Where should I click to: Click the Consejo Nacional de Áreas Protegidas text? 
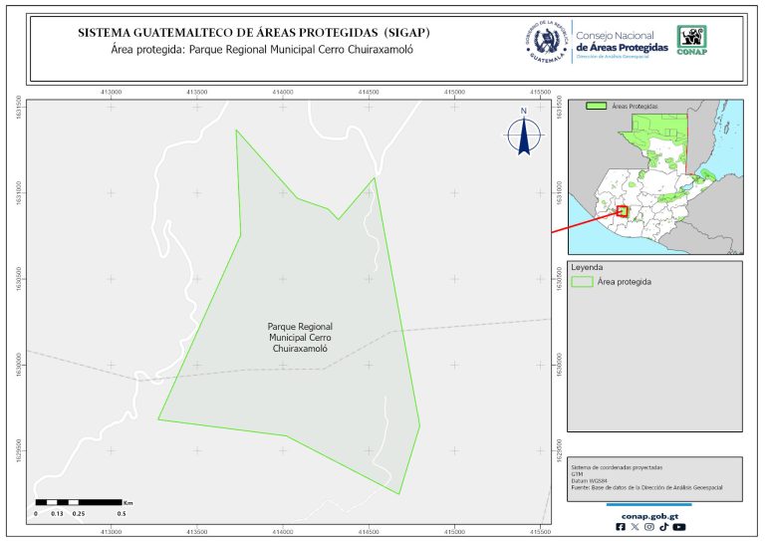pos(622,40)
